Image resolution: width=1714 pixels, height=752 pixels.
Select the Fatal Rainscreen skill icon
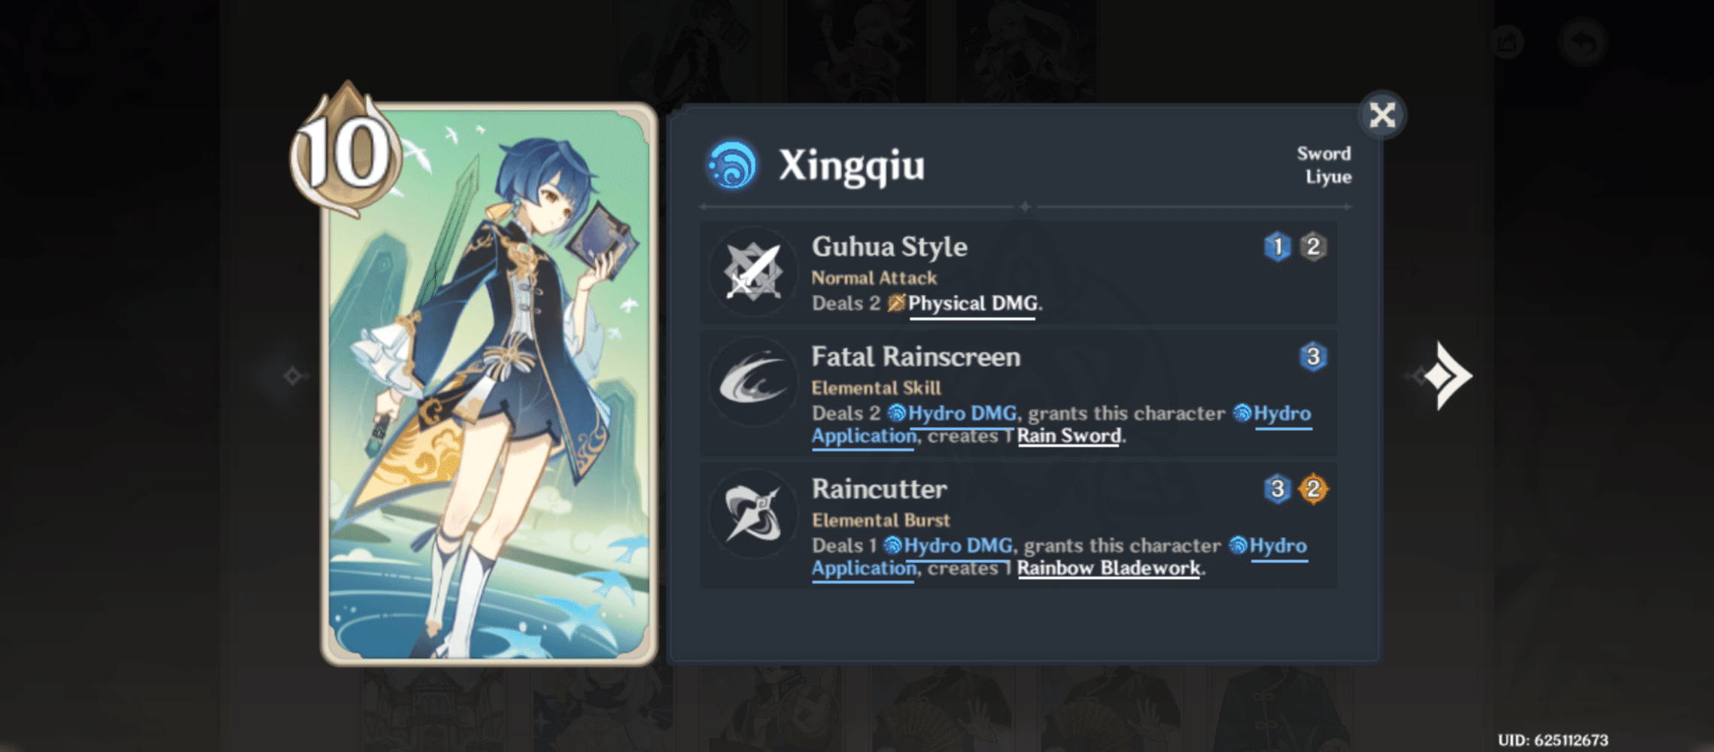tap(753, 382)
